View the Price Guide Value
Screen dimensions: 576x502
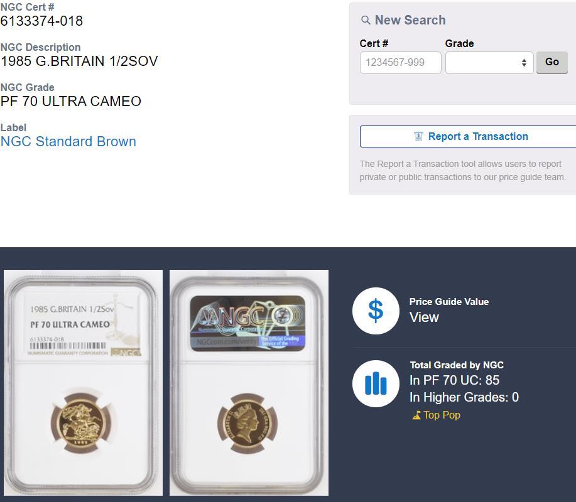click(x=424, y=318)
